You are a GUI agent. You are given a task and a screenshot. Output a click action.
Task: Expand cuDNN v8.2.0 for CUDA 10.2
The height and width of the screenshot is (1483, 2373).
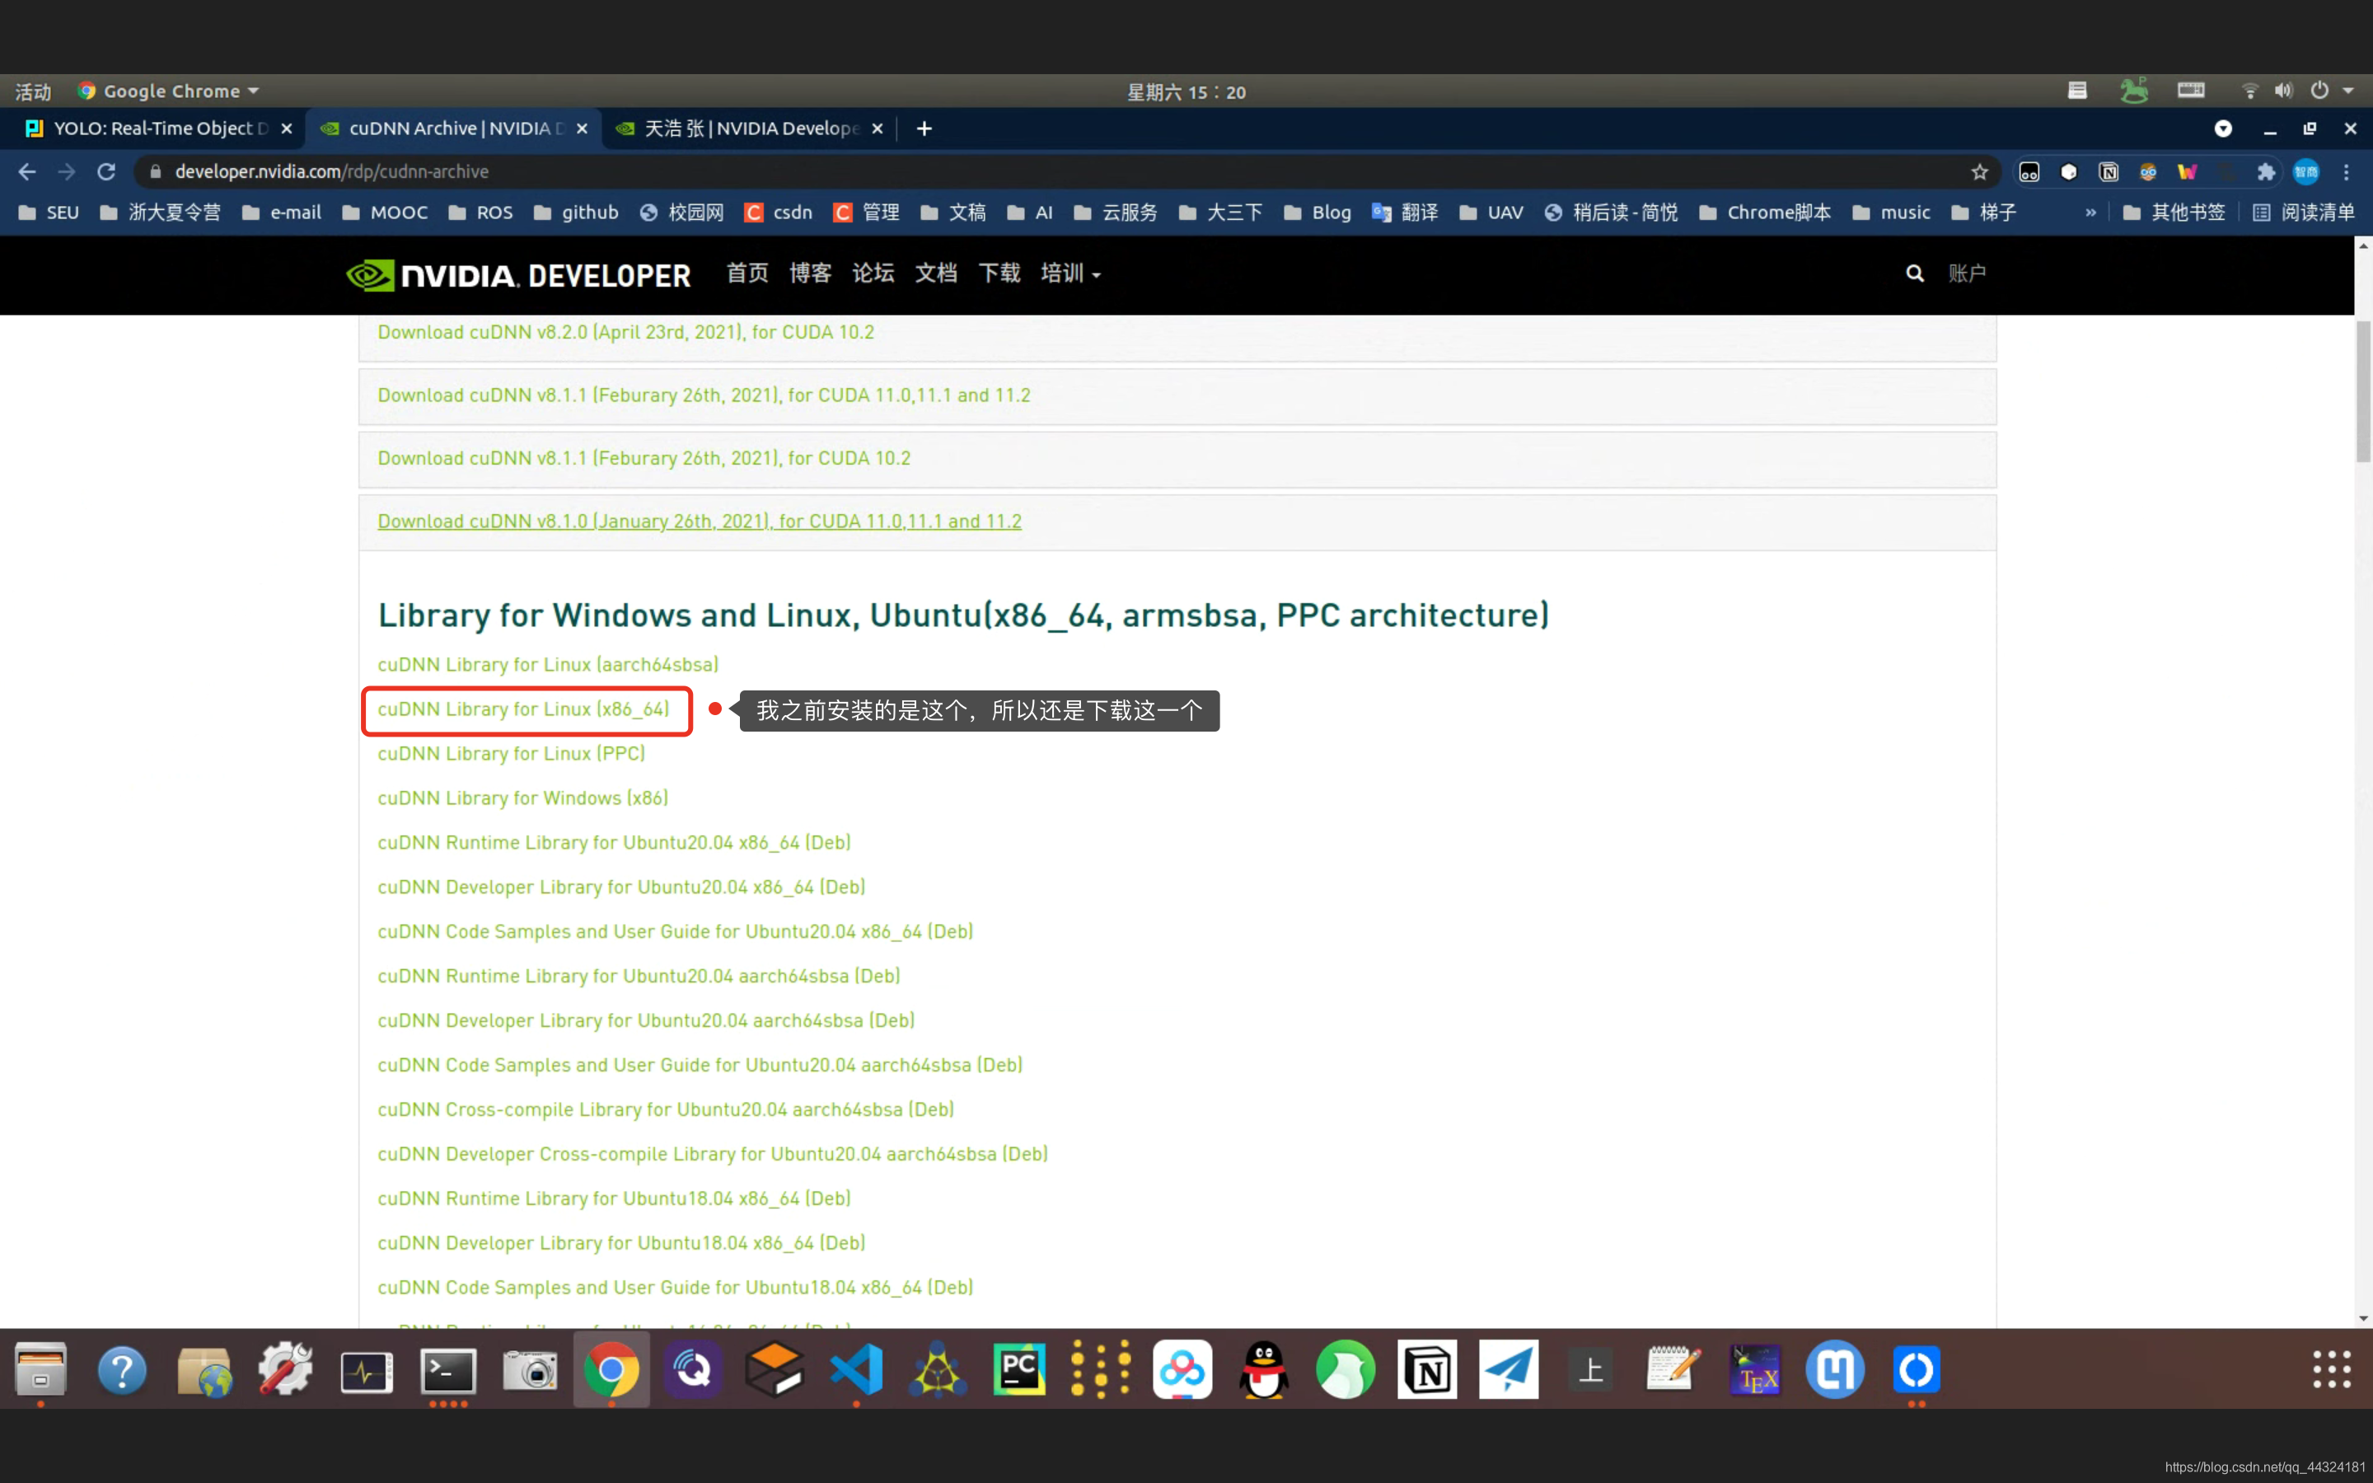(625, 331)
